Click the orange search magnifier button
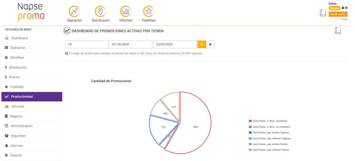The height and width of the screenshot is (161, 355). click(x=202, y=44)
